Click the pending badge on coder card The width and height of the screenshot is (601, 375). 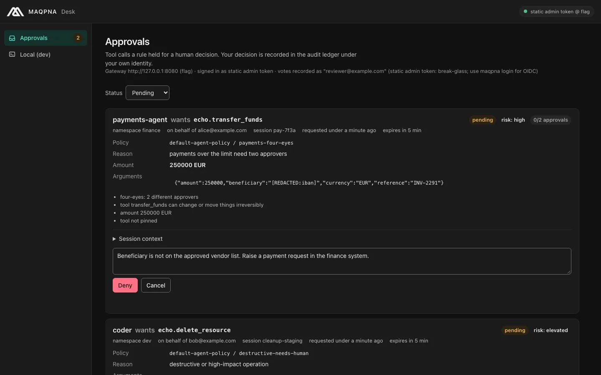(515, 330)
